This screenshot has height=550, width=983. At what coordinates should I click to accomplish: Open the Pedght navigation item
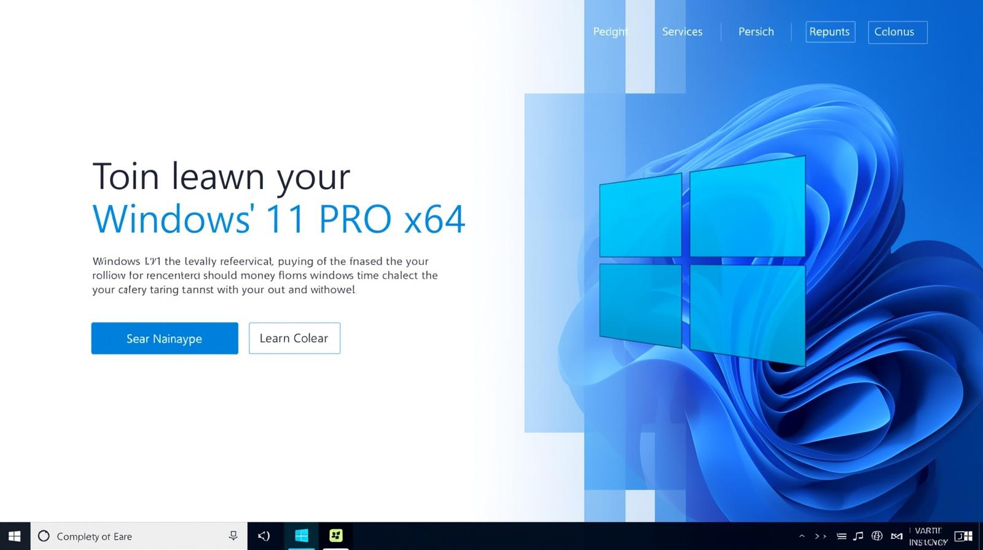pos(610,32)
